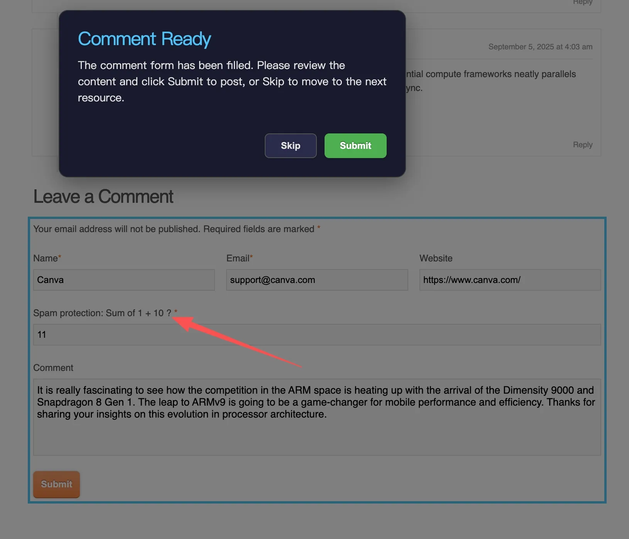This screenshot has width=629, height=539.
Task: Click the Name field label
Action: coord(46,258)
